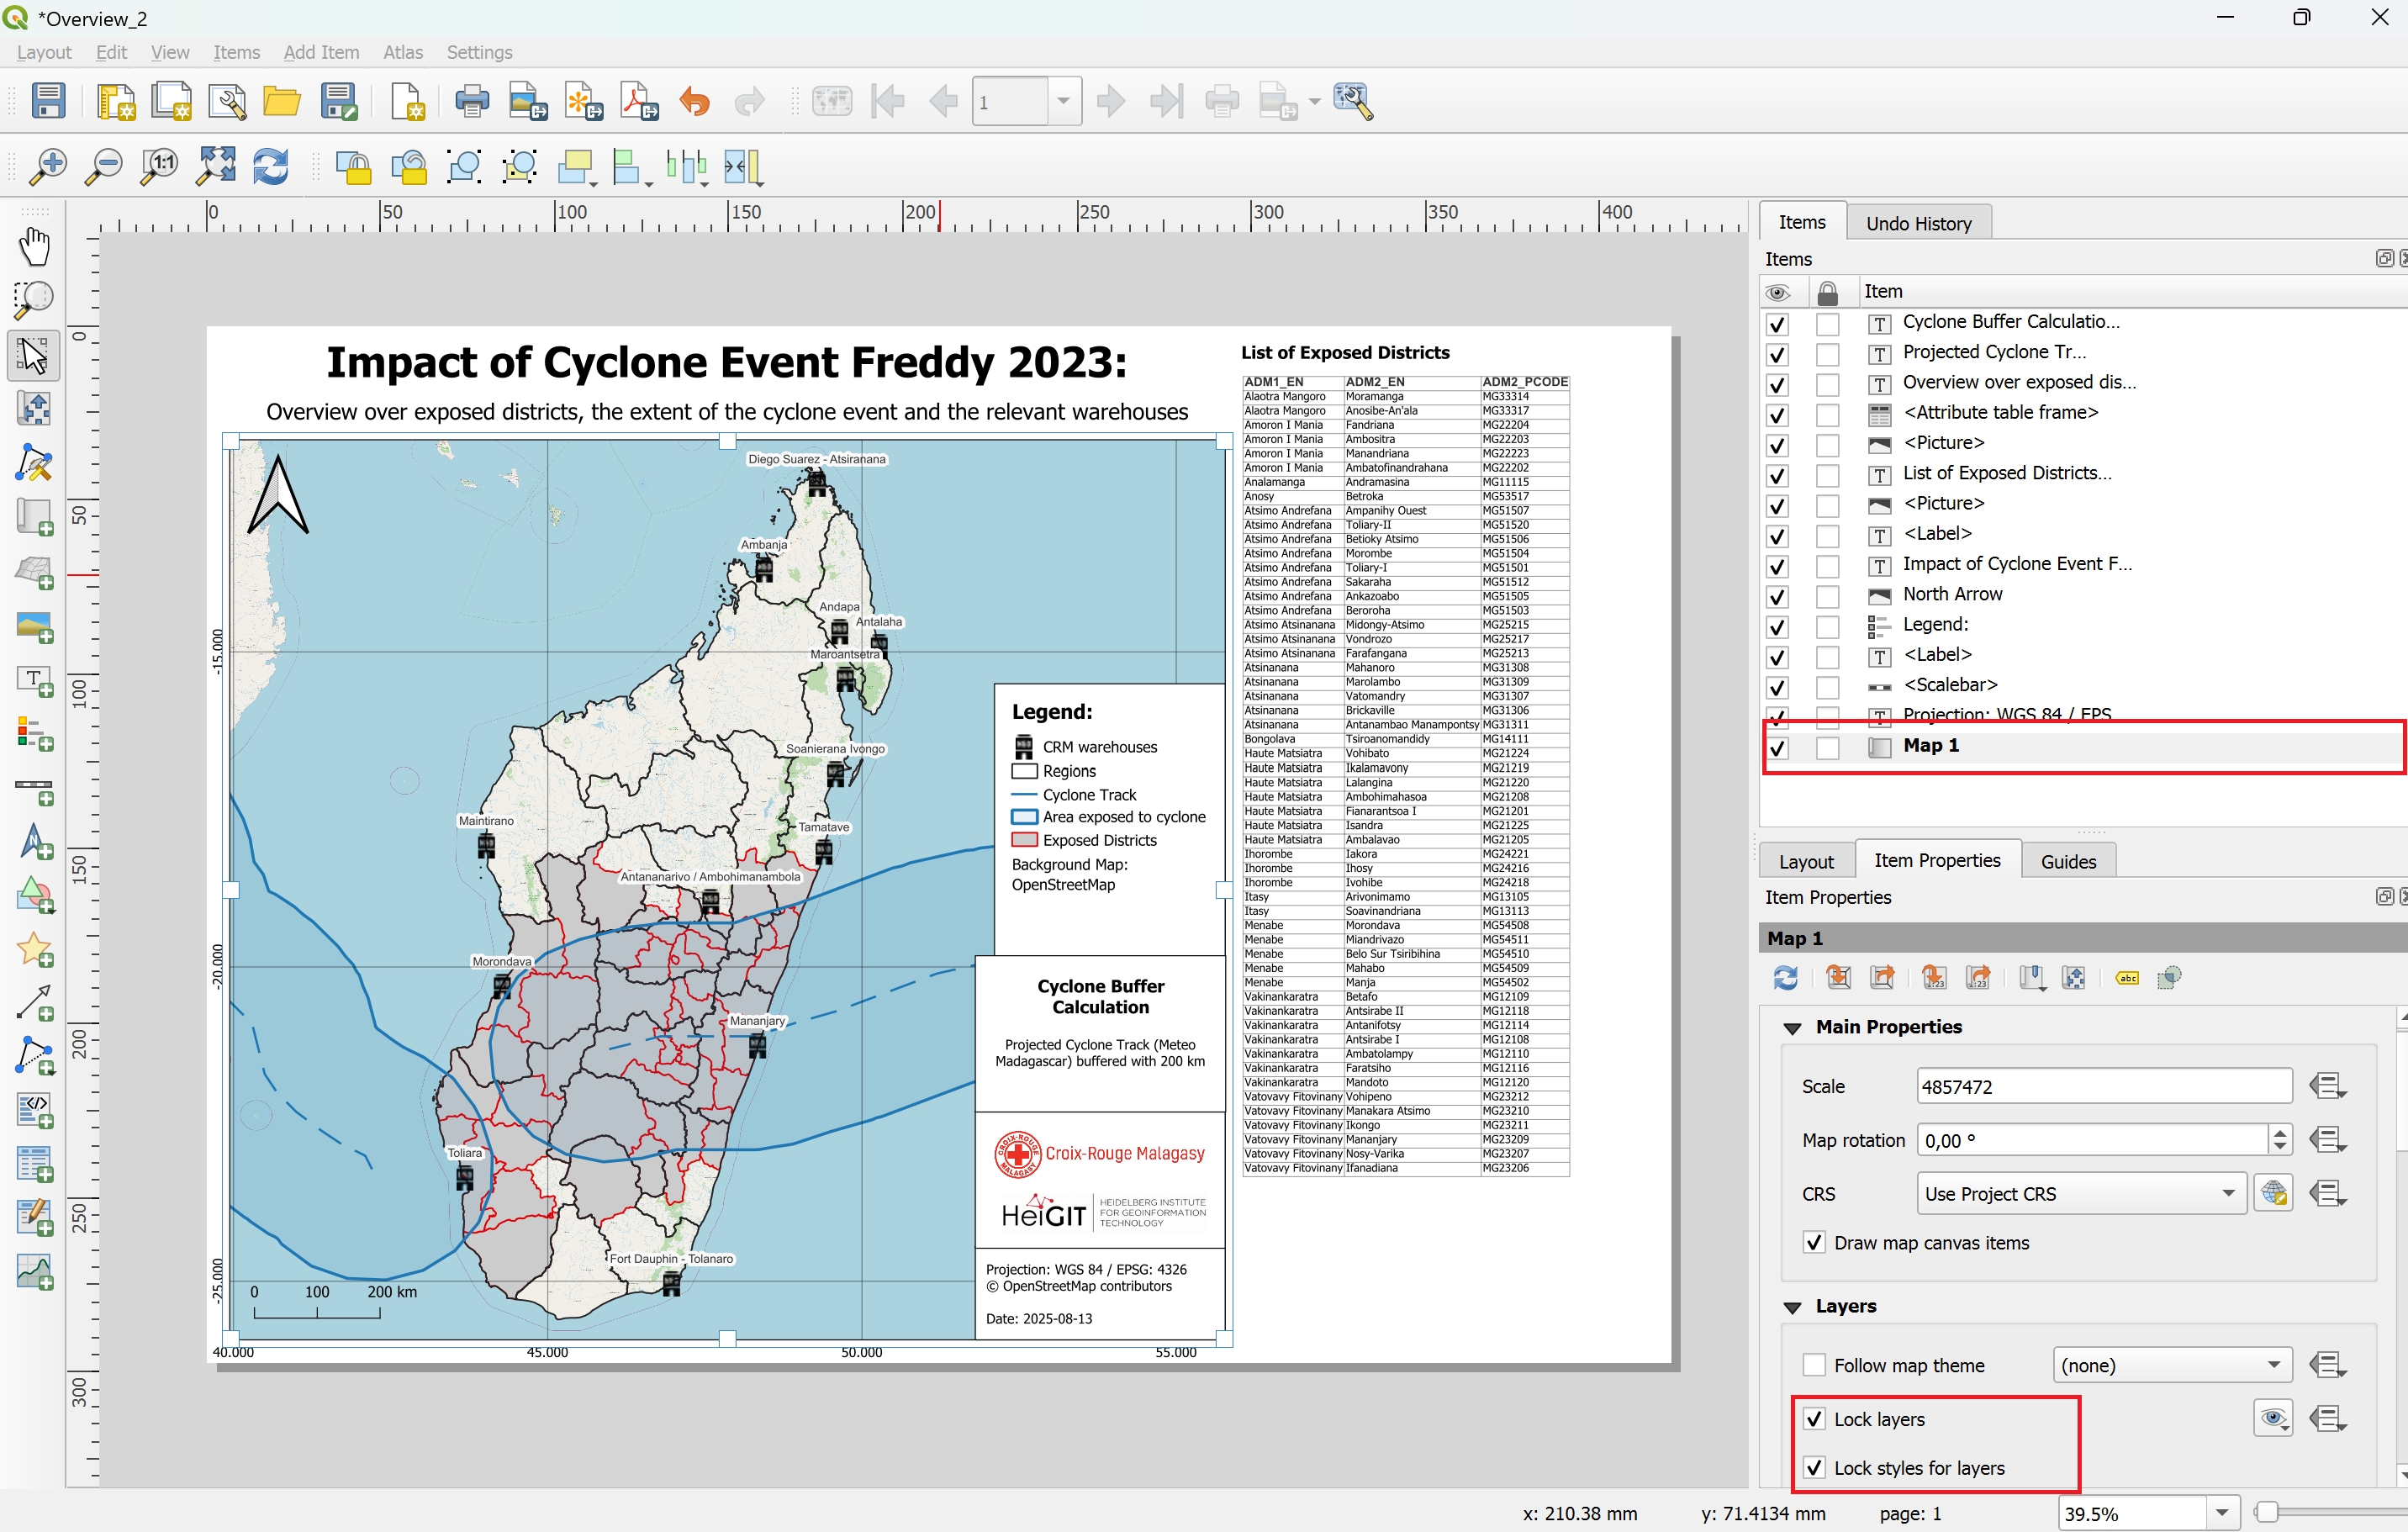Open the Layout Manager icon
2408x1532 pixels.
(227, 101)
